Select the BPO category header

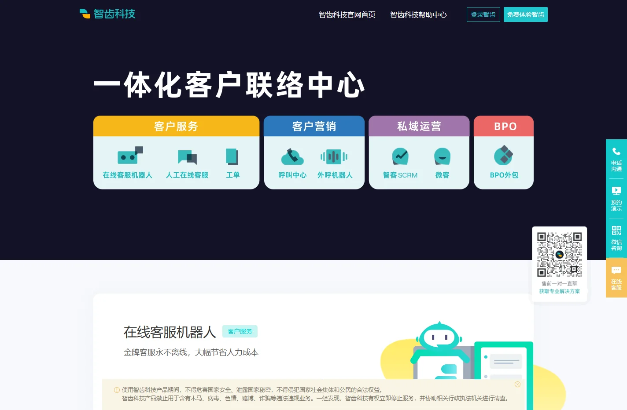coord(504,126)
